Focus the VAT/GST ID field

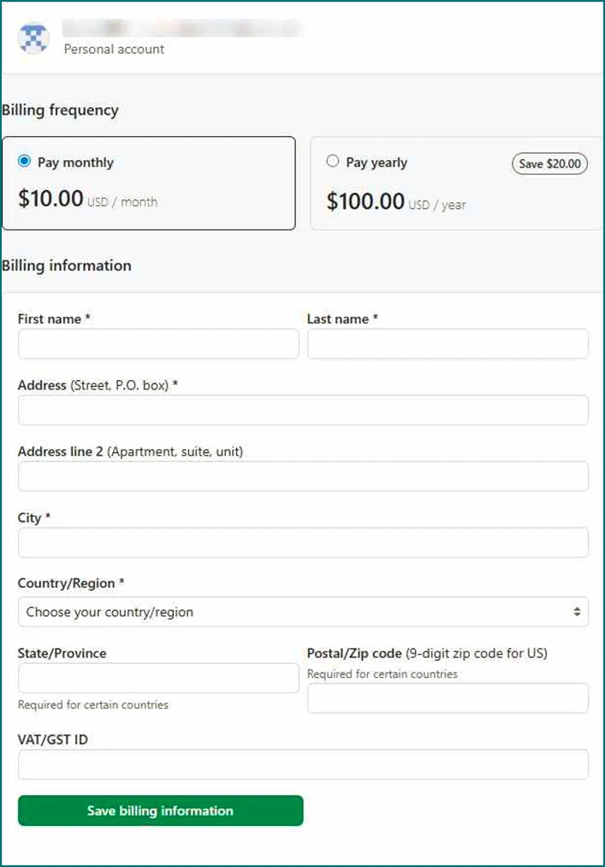(303, 764)
